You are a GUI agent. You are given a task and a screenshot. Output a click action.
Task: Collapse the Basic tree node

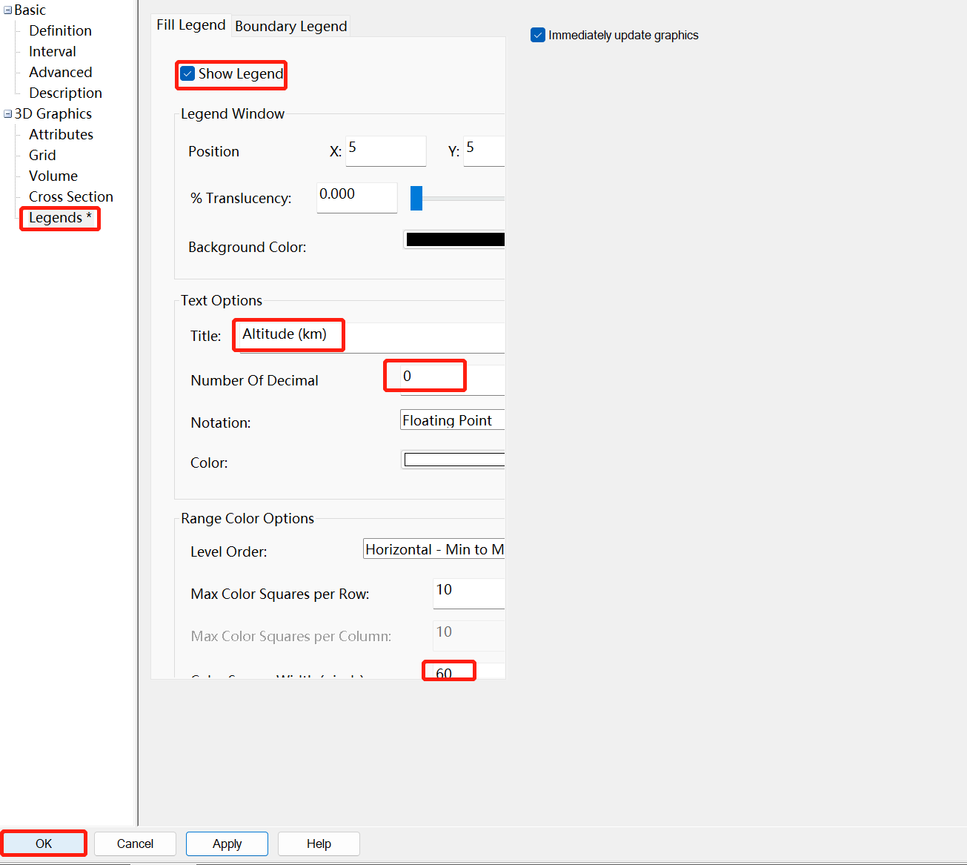pos(7,10)
